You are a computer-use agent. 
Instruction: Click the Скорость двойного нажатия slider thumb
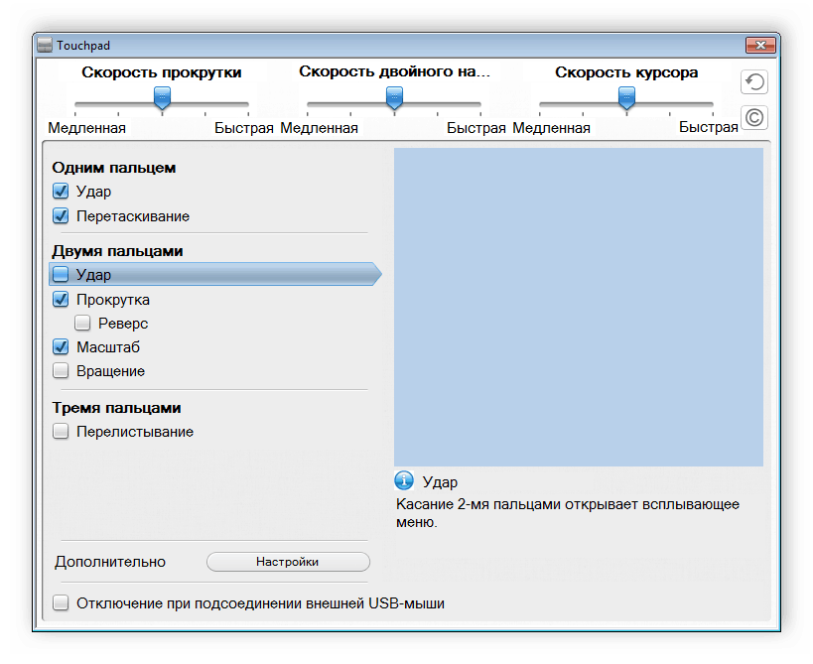(394, 98)
